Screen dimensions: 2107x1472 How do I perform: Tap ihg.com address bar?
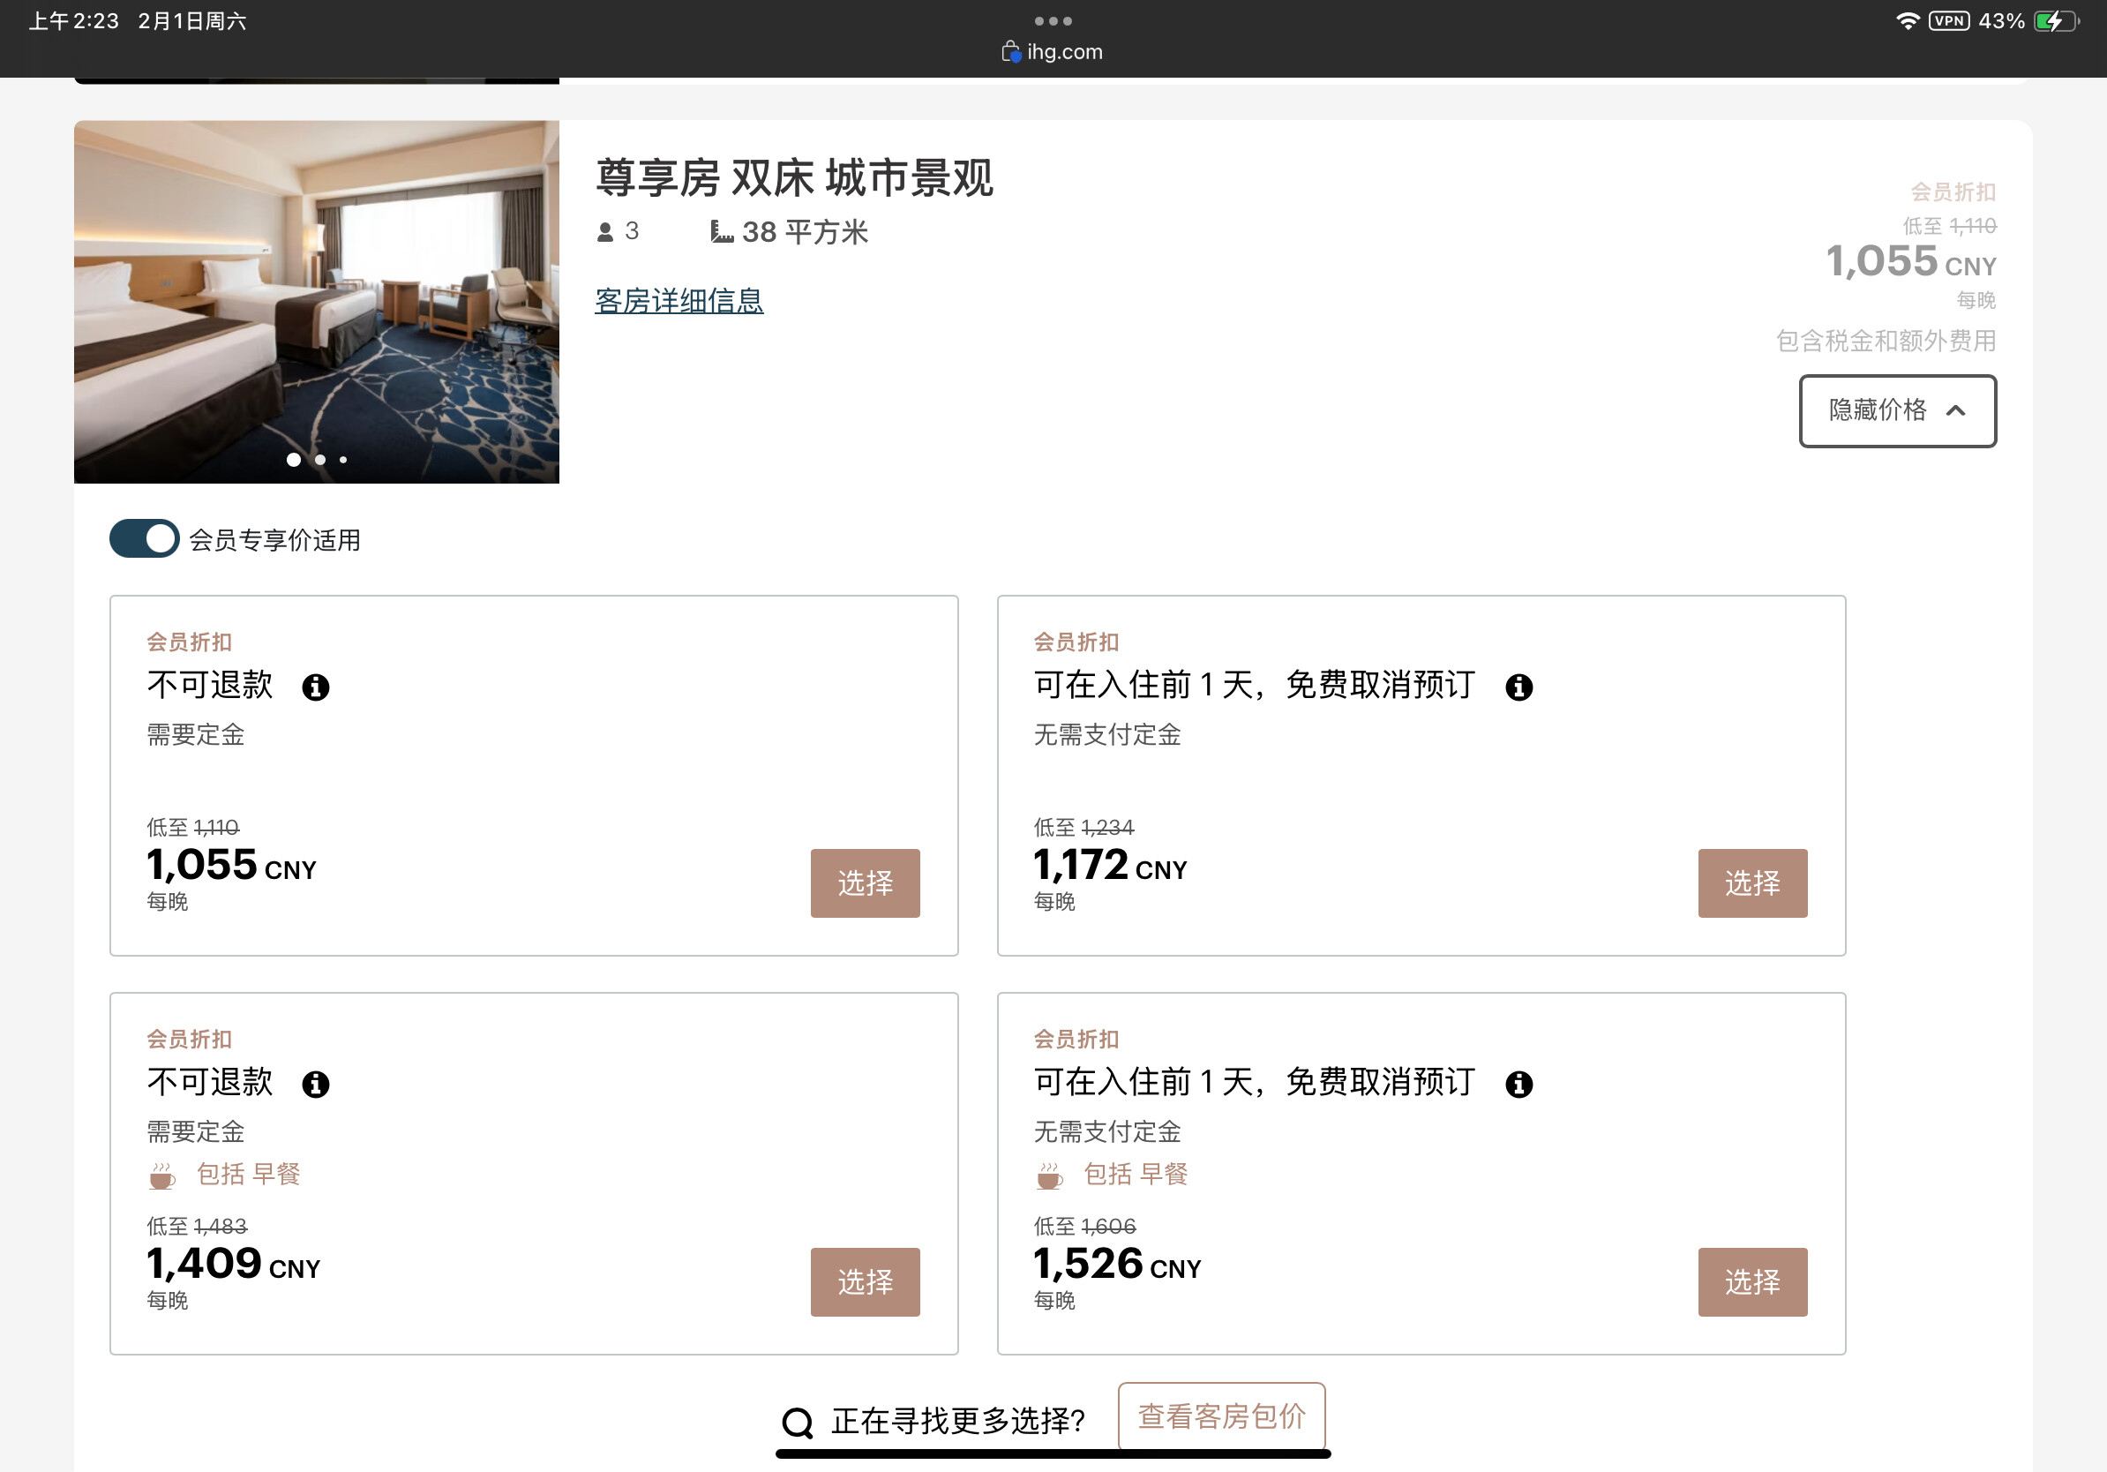click(x=1053, y=51)
